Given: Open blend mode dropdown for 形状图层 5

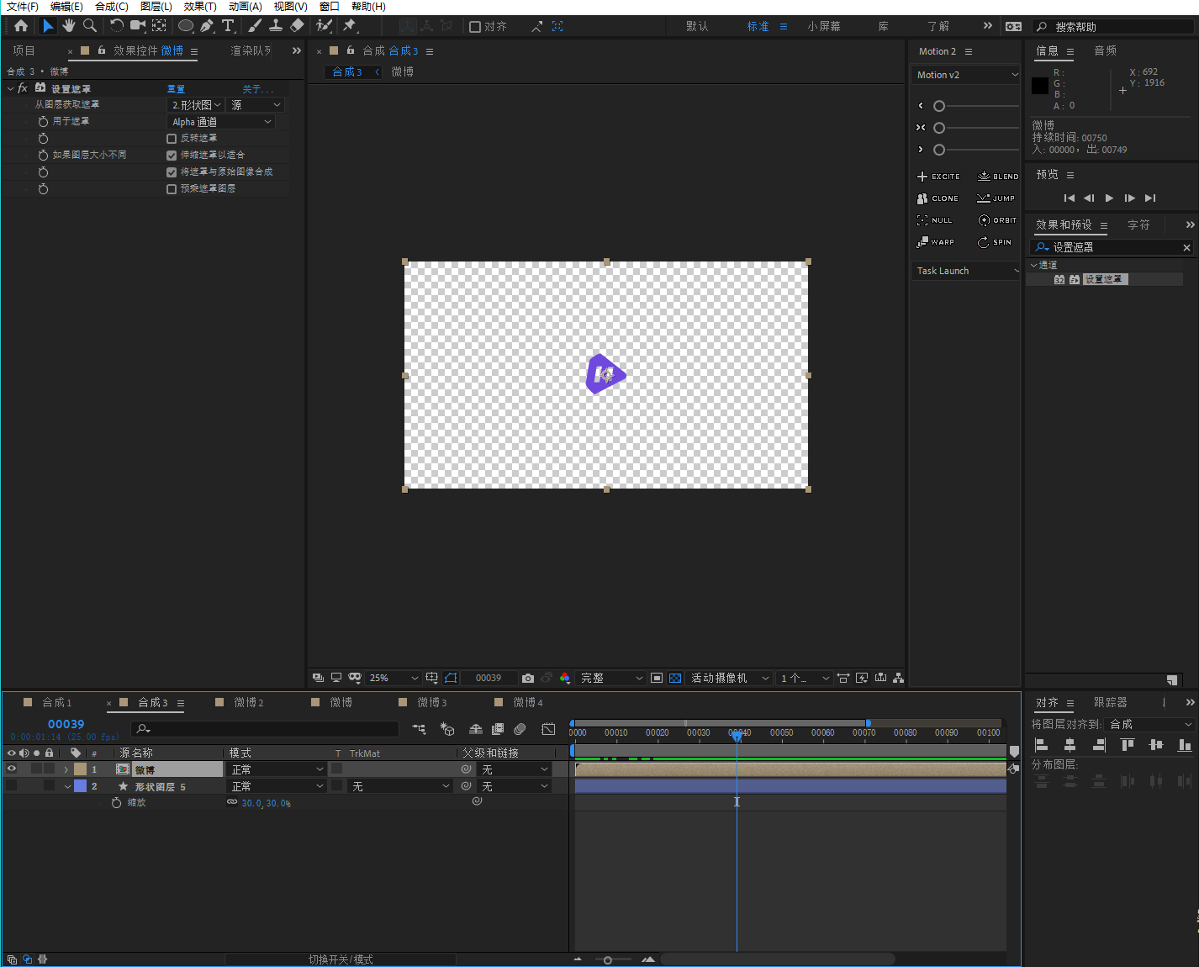Looking at the screenshot, I should pos(277,786).
